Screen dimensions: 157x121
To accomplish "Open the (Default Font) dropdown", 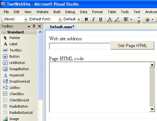I will pyautogui.click(x=60, y=19).
